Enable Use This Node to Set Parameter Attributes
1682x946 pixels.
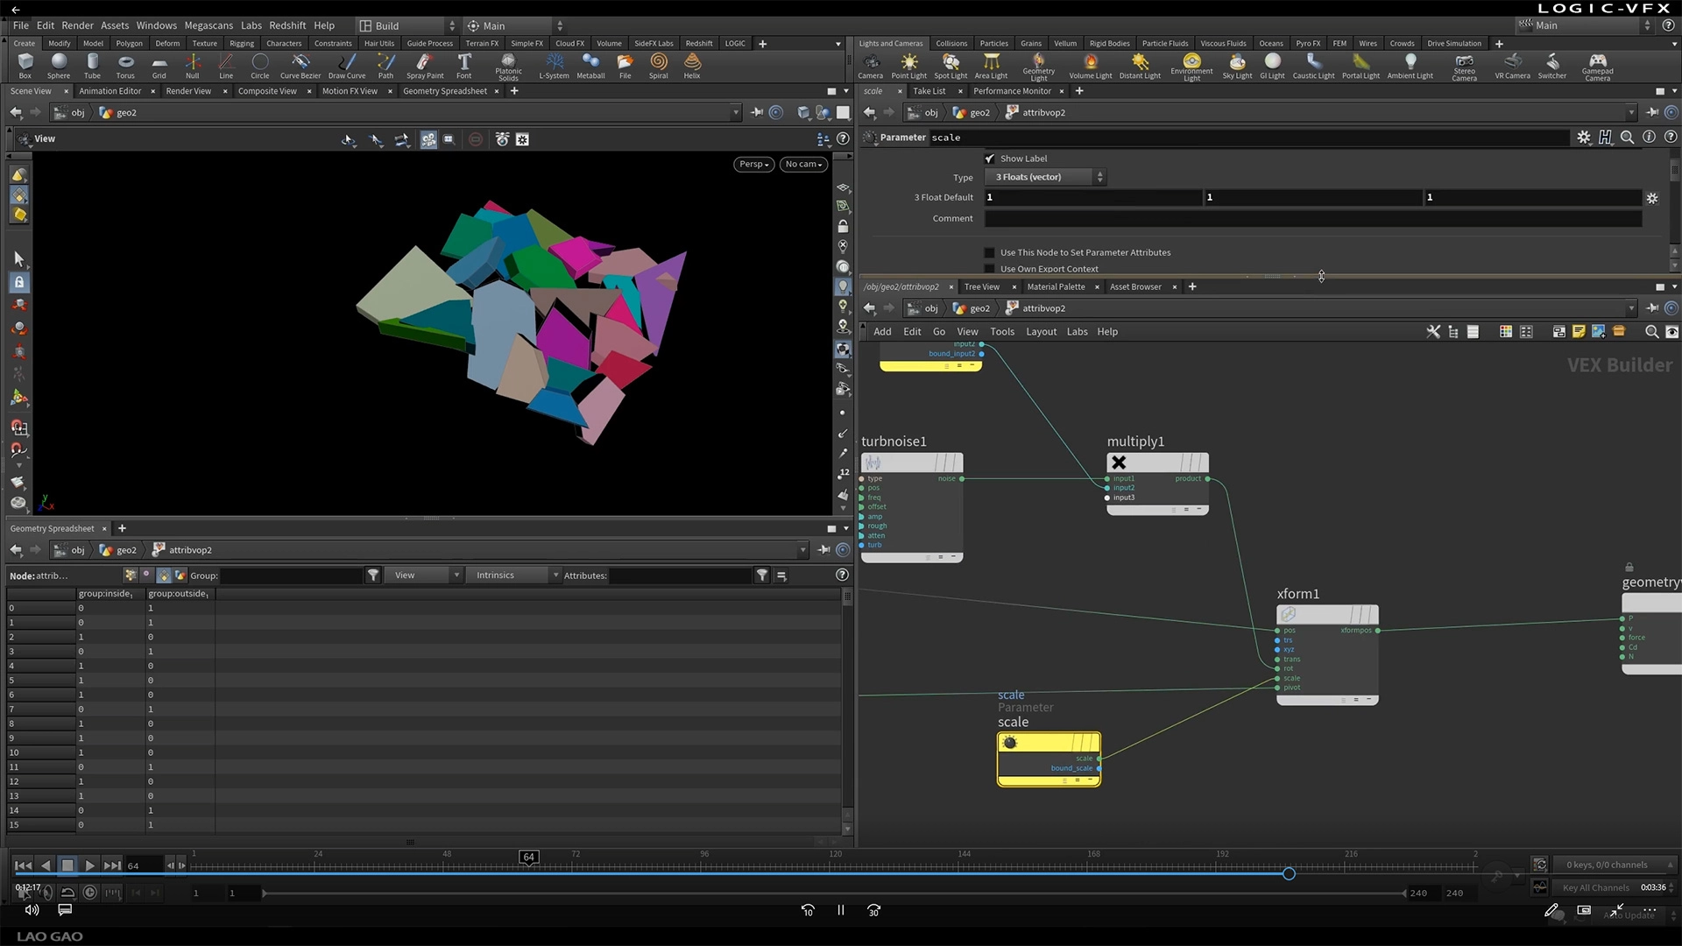pyautogui.click(x=990, y=252)
